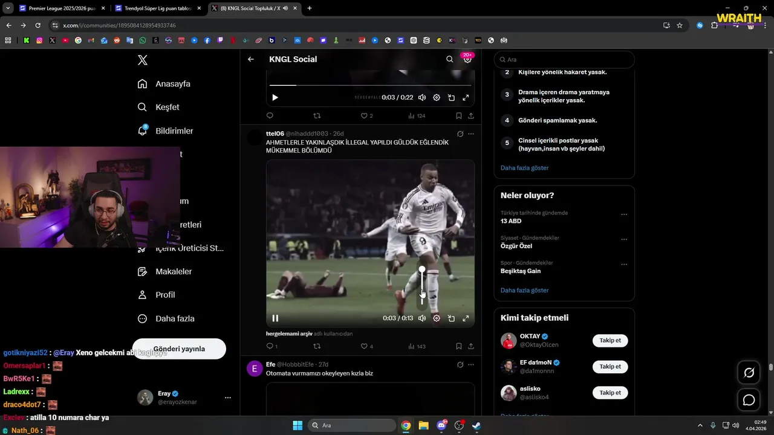774x435 pixels.
Task: Open picture-in-picture for the 0:13 video
Action: pos(451,318)
